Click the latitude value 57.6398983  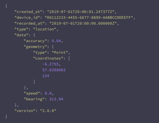(54, 70)
